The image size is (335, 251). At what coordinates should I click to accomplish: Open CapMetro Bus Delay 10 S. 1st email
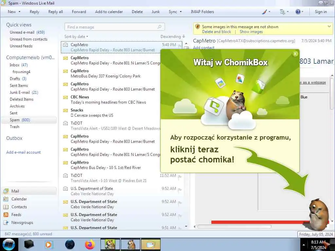pos(111,165)
